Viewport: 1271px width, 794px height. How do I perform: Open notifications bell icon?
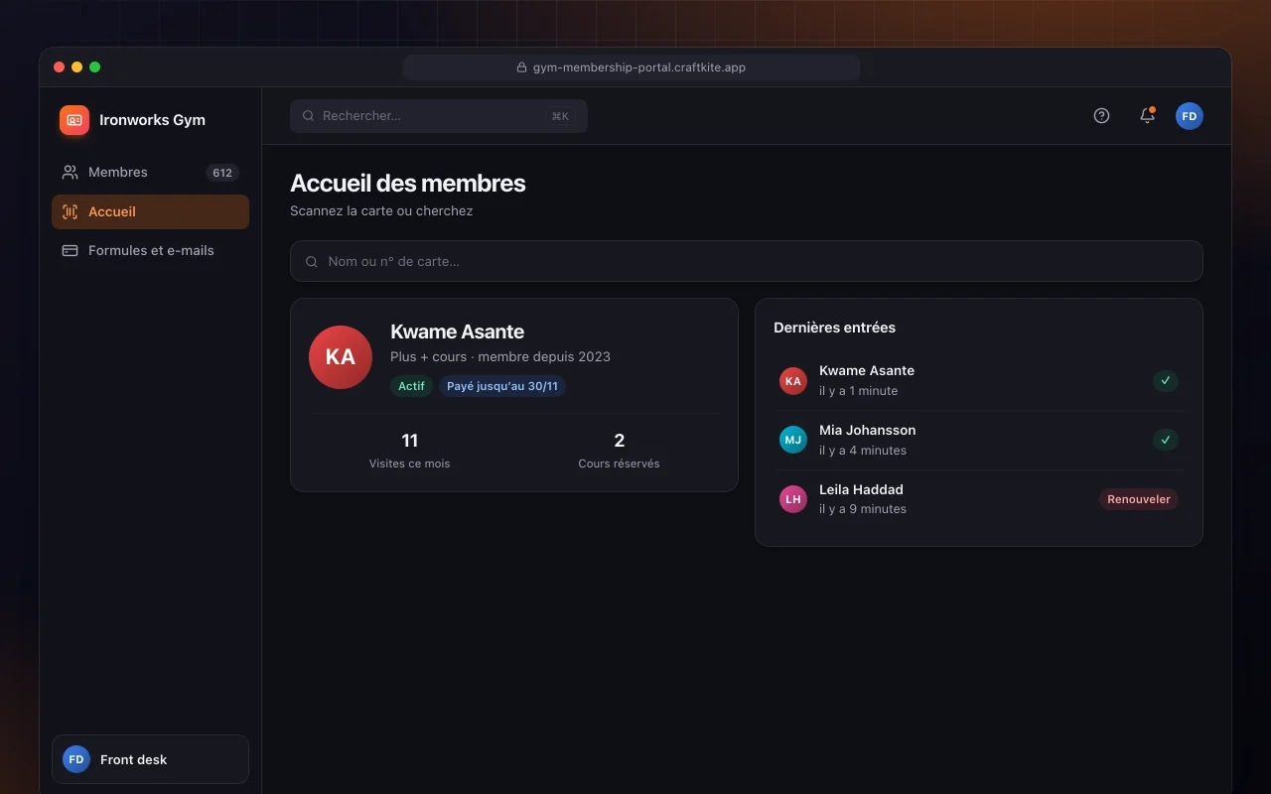tap(1147, 115)
